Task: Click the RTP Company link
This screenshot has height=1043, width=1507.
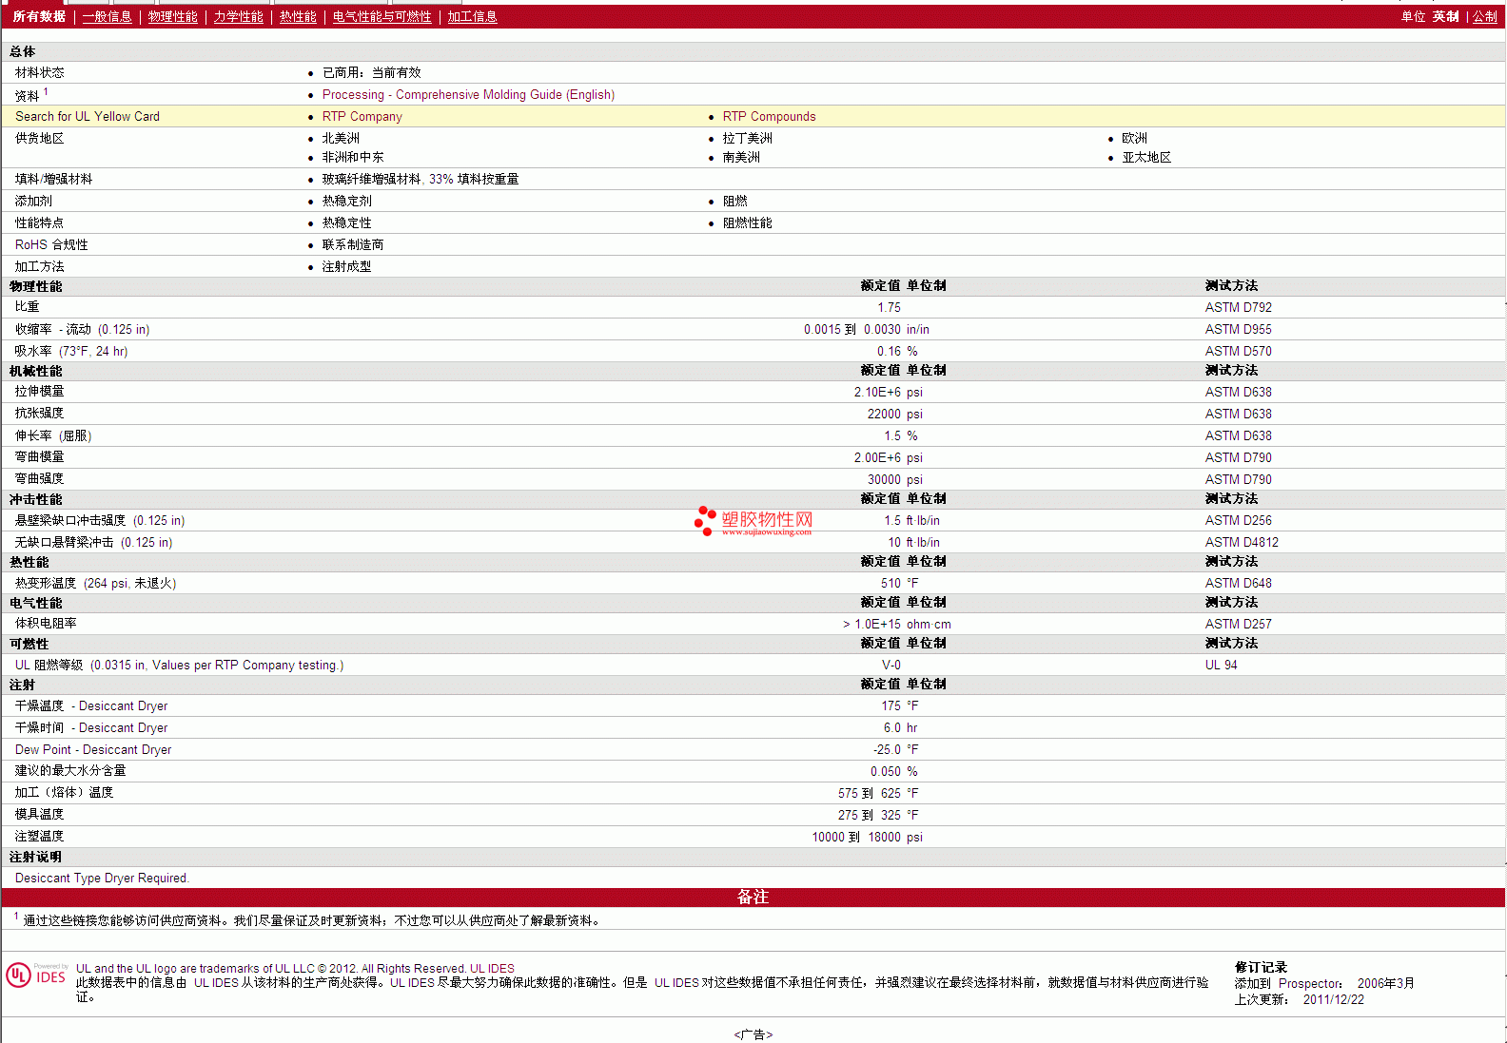Action: tap(362, 117)
